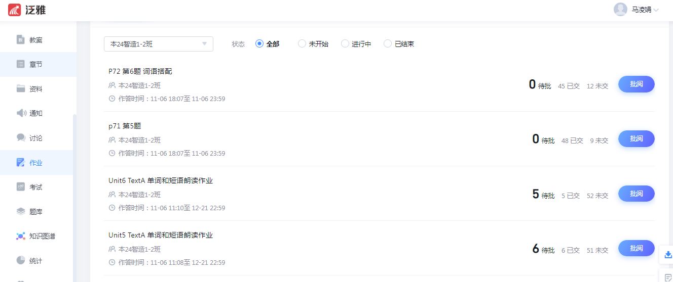The height and width of the screenshot is (282, 673).
Task: Open 通知 notifications speaker icon
Action: [21, 113]
